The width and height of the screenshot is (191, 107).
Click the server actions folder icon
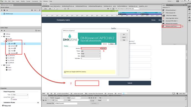4,10
